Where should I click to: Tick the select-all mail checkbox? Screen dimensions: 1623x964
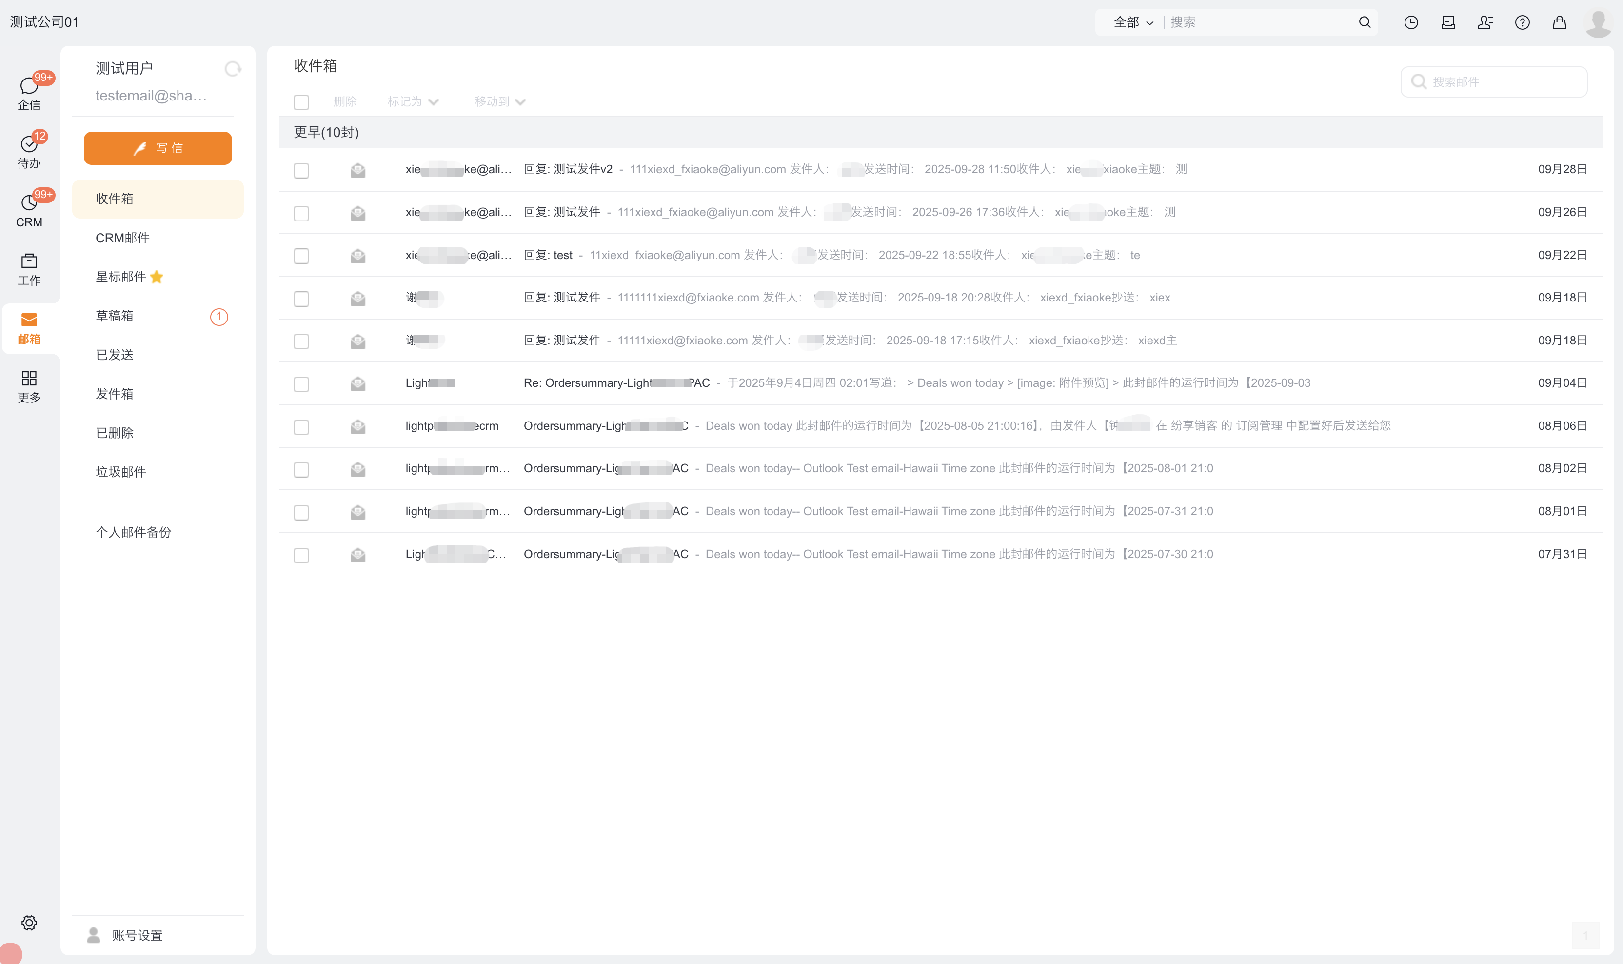301,102
